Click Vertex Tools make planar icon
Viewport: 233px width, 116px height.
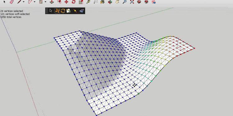[82, 11]
